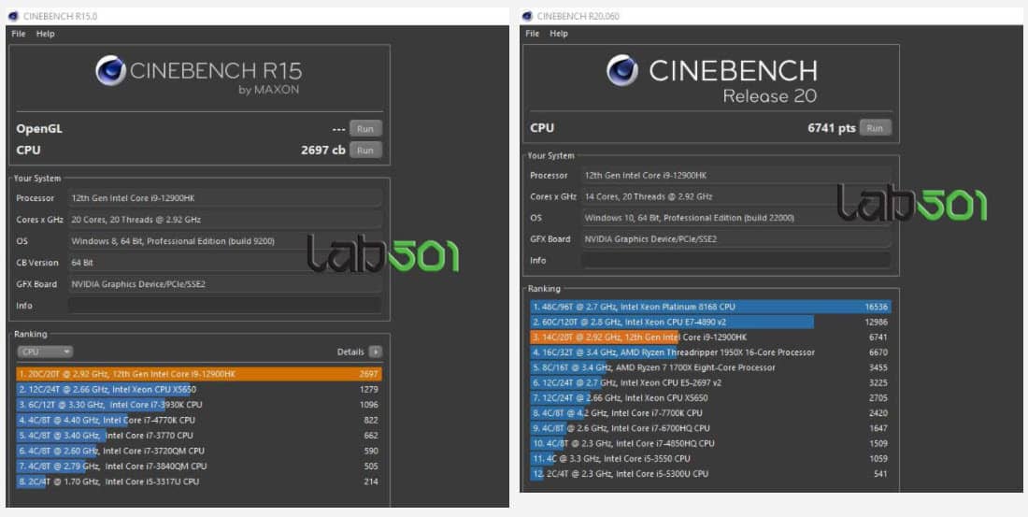Open the CPU ranking dropdown in R15
1028x517 pixels.
(x=45, y=352)
